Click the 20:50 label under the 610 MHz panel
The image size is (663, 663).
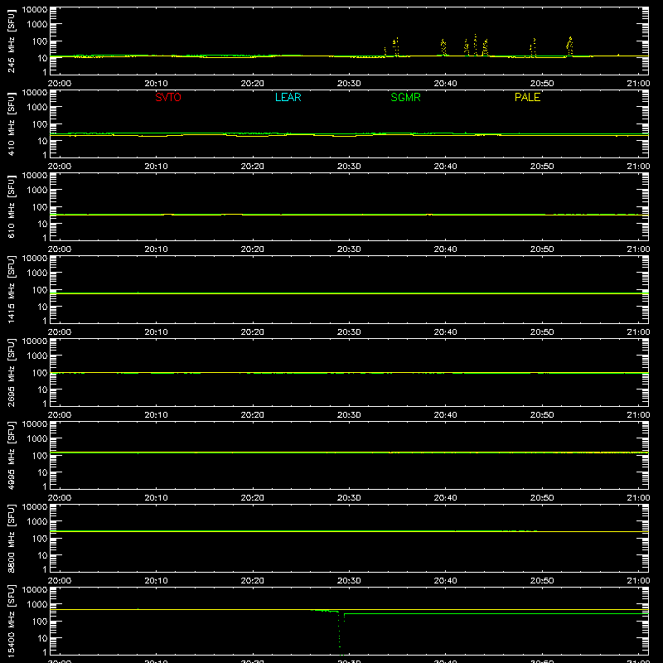542,249
